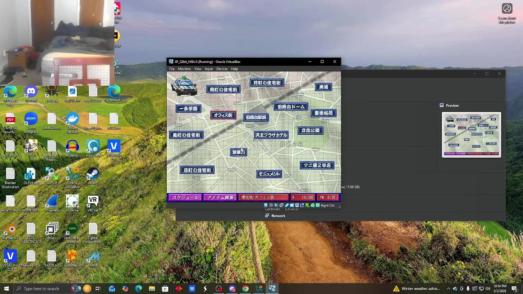This screenshot has height=294, width=523.
Task: Open the Audacity desktop icon
Action: (x=72, y=149)
